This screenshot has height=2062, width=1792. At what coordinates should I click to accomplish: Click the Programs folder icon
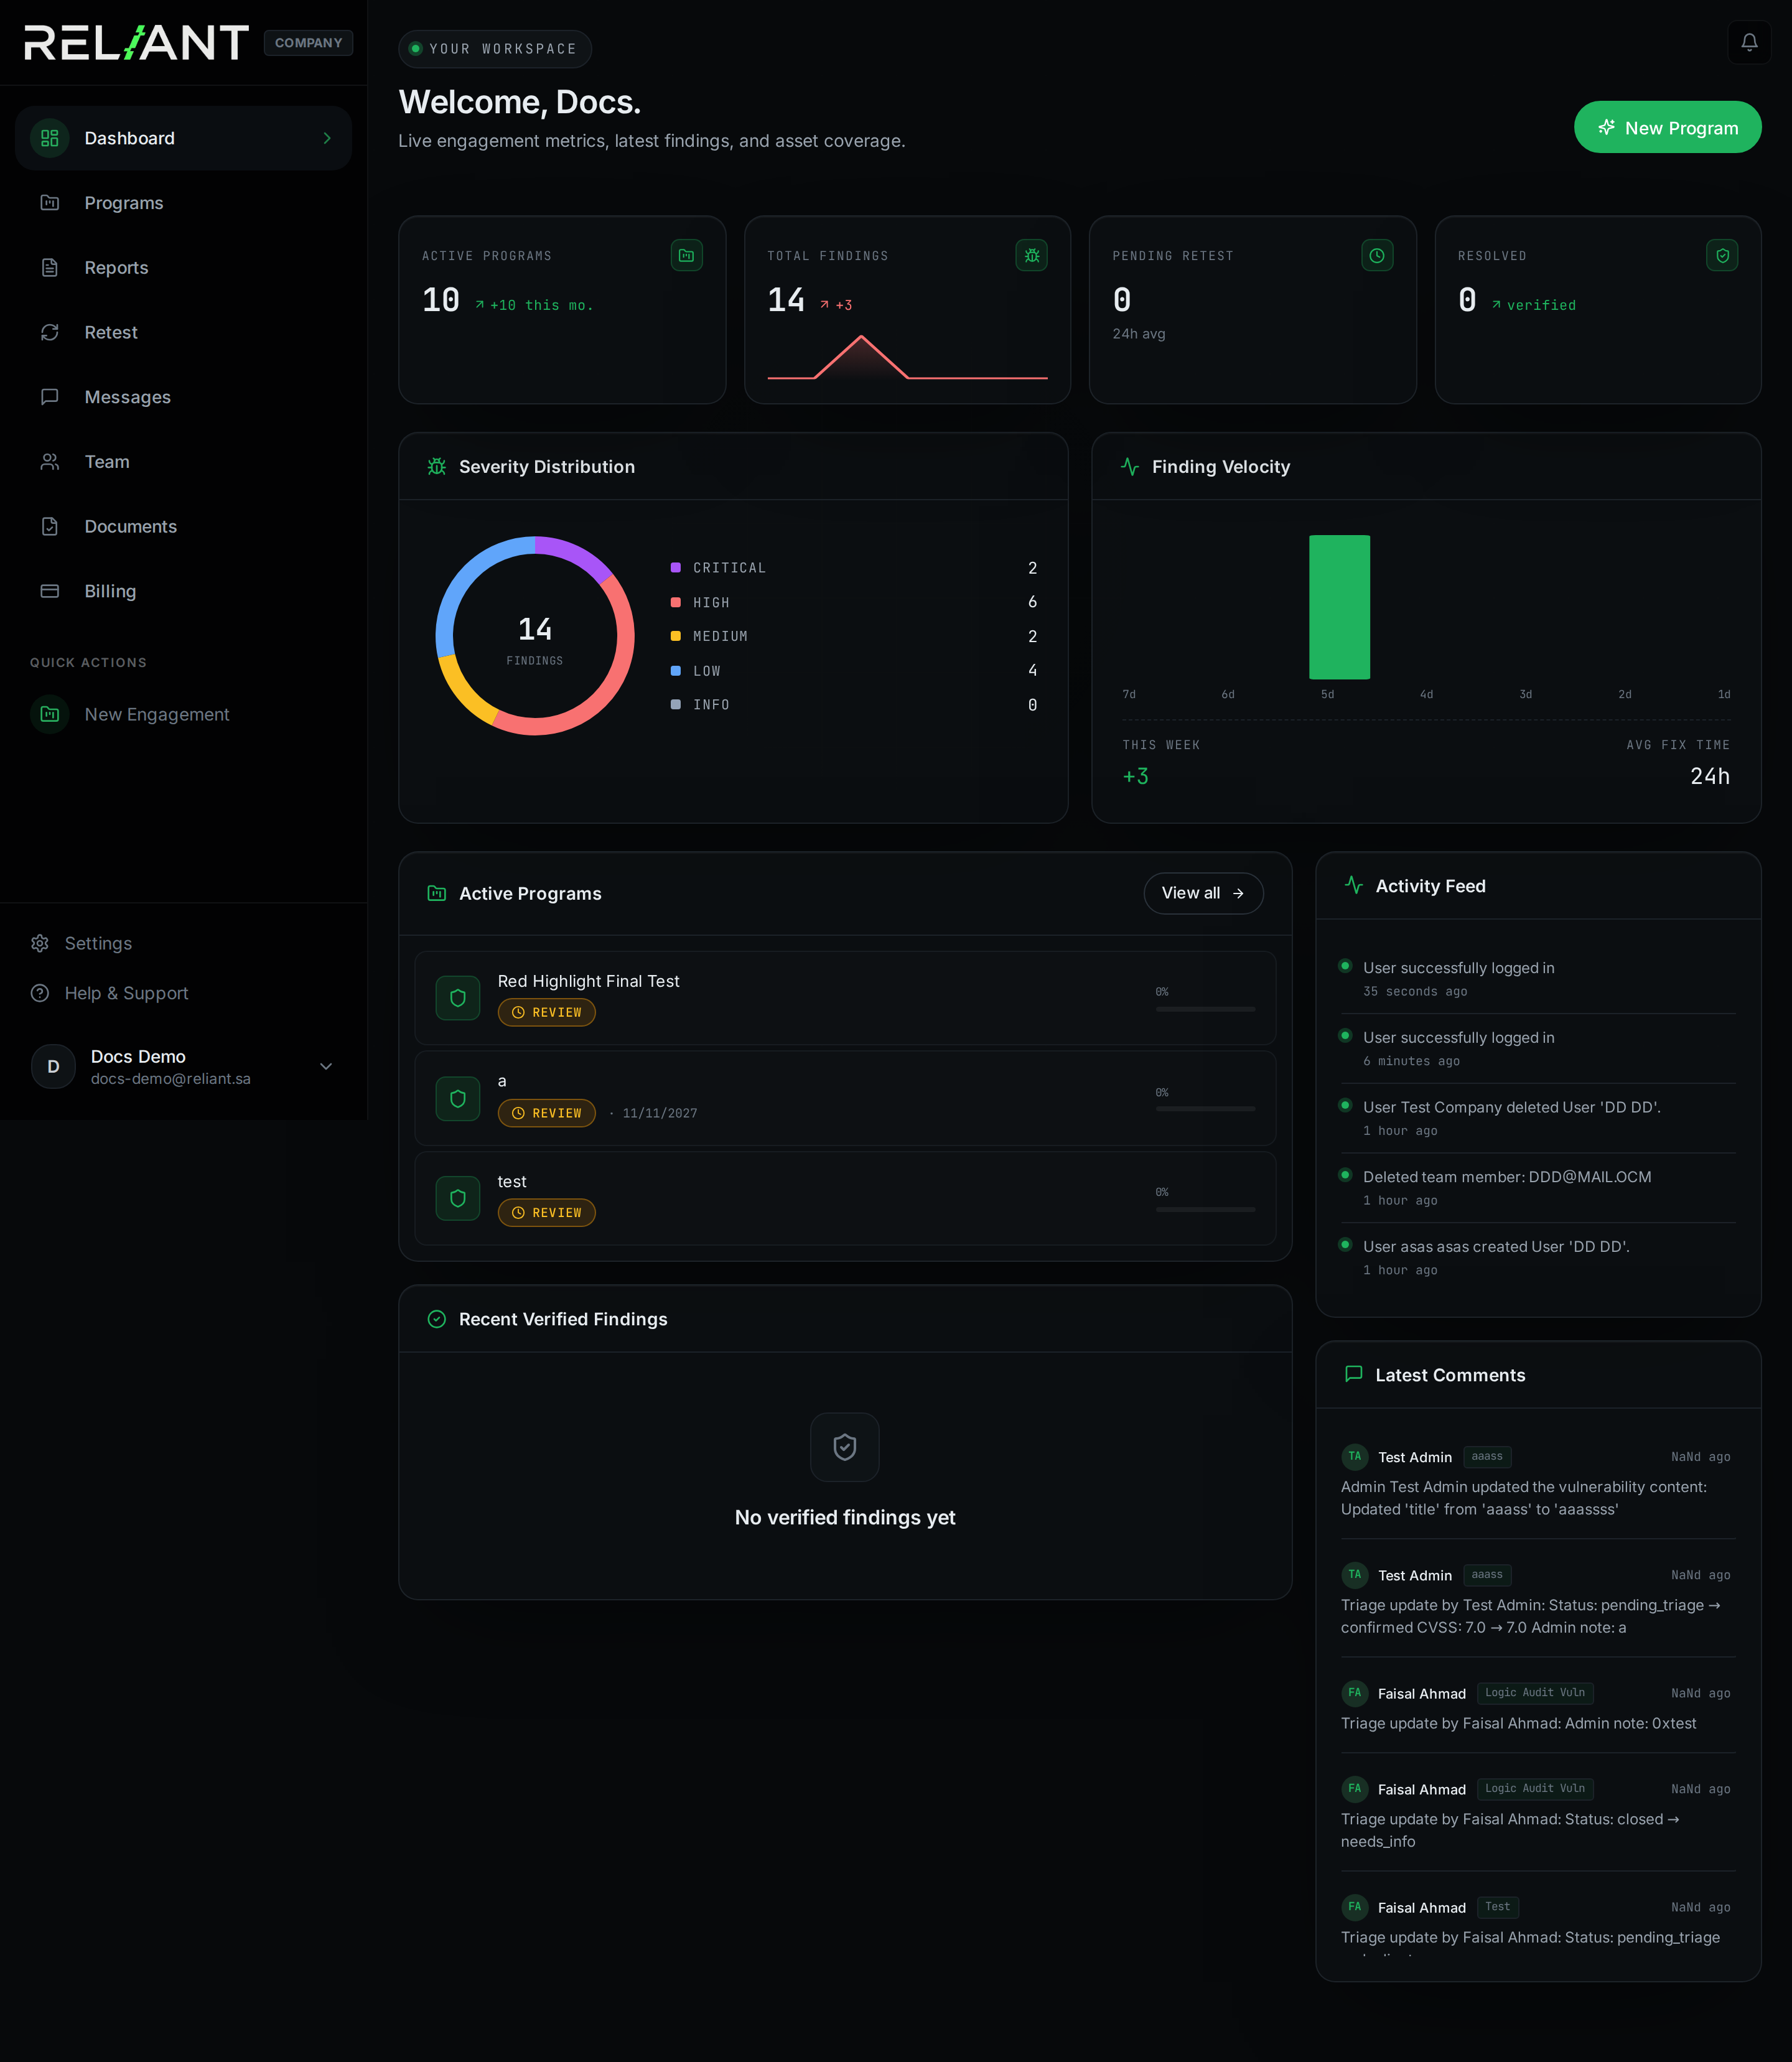point(49,203)
